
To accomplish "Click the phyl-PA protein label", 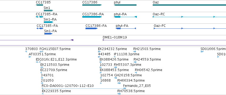I will 122,26.
